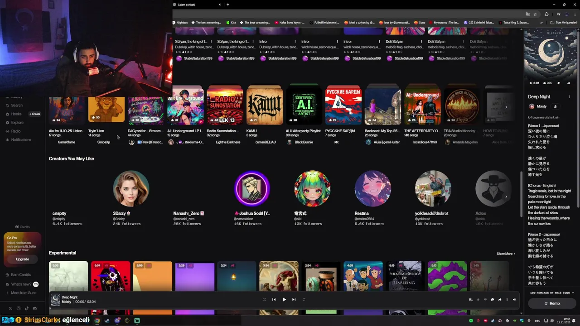
Task: Open options menu for first Deli Süfyan song
Action: (x=422, y=42)
